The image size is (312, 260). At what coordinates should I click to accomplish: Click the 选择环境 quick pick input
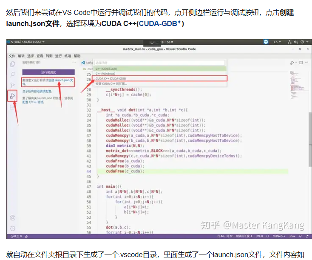[x=160, y=63]
